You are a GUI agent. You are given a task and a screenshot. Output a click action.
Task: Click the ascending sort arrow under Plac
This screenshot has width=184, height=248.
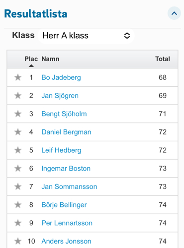click(31, 66)
